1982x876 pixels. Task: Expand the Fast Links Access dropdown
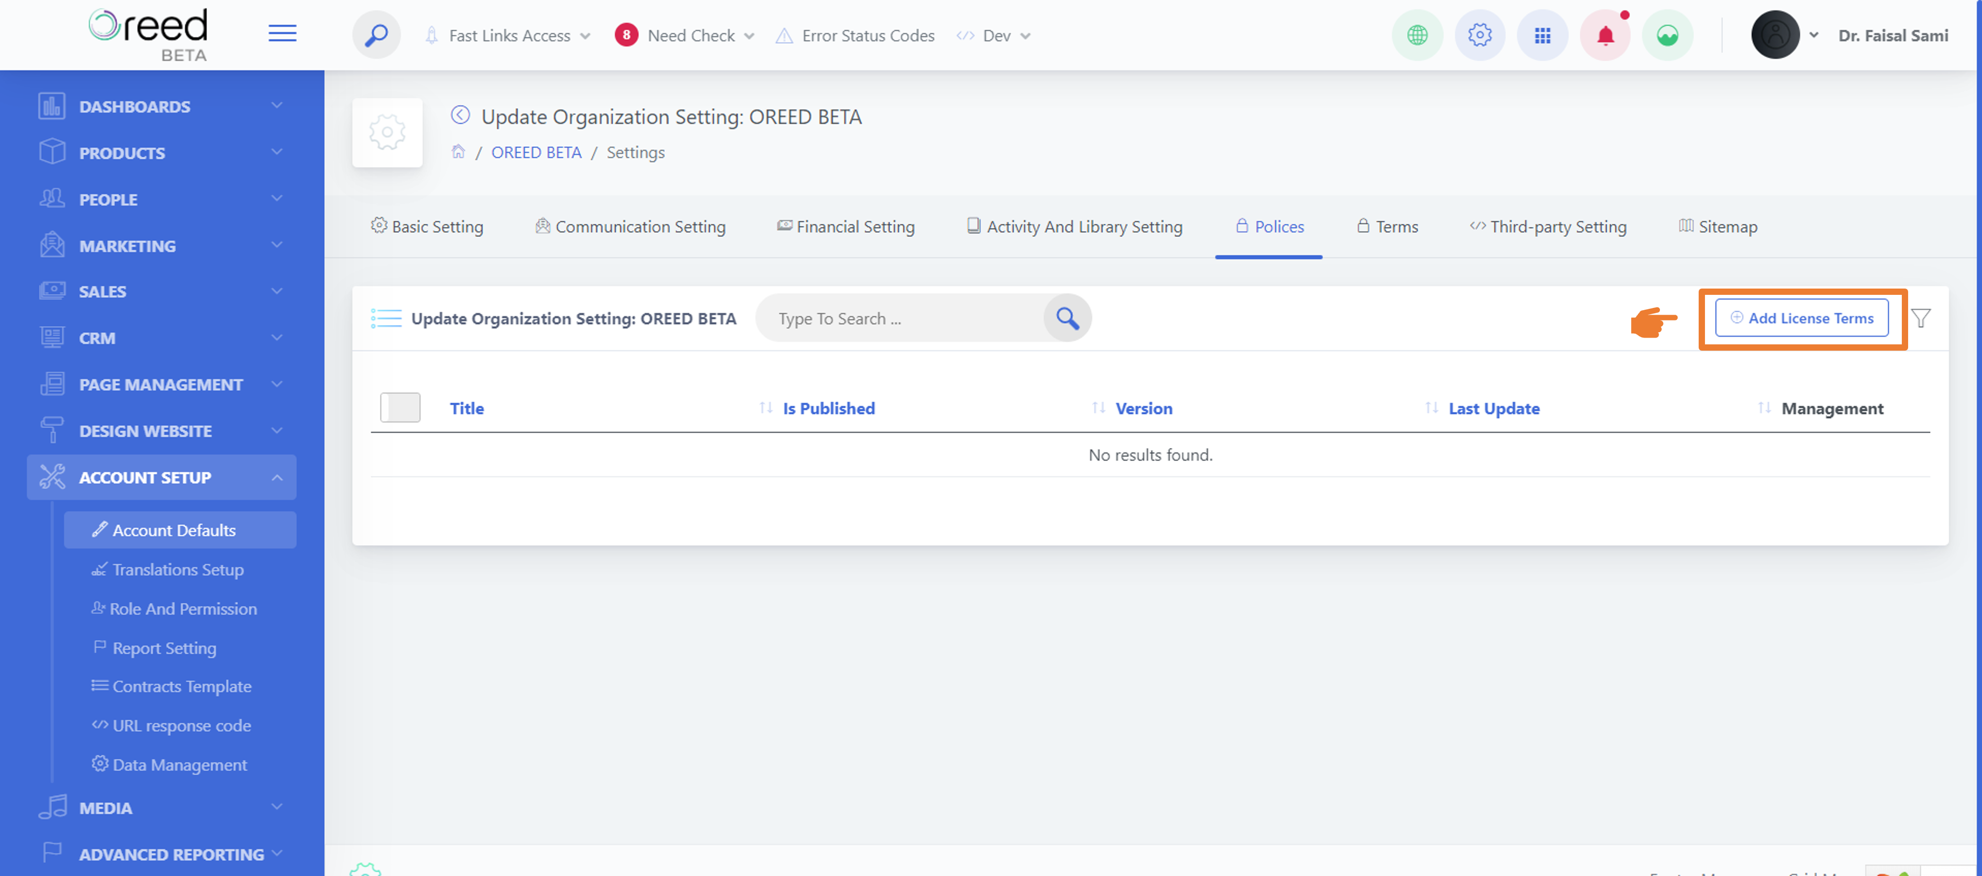coord(509,36)
